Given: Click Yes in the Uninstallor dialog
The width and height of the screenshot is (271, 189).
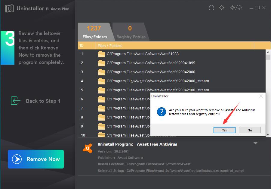Looking at the screenshot, I should click(224, 130).
